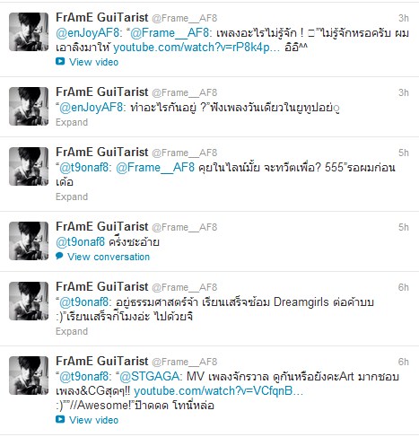The width and height of the screenshot is (419, 437).
Task: Click the @STGAGA mention in the last tweet
Action: [150, 376]
